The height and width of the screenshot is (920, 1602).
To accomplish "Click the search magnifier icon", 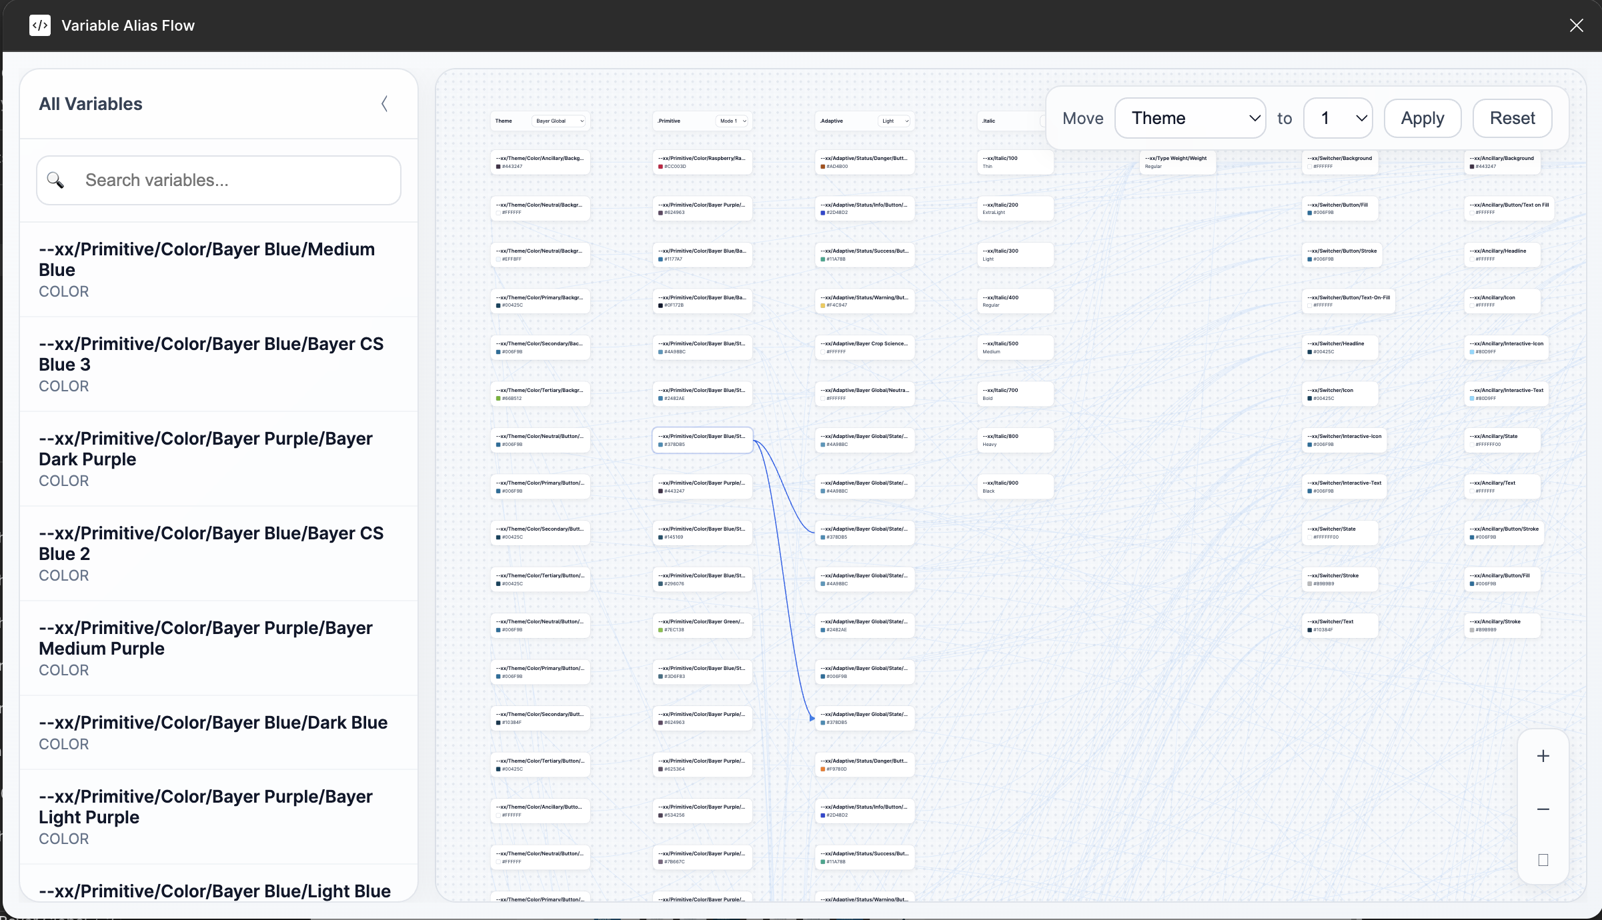I will click(55, 180).
